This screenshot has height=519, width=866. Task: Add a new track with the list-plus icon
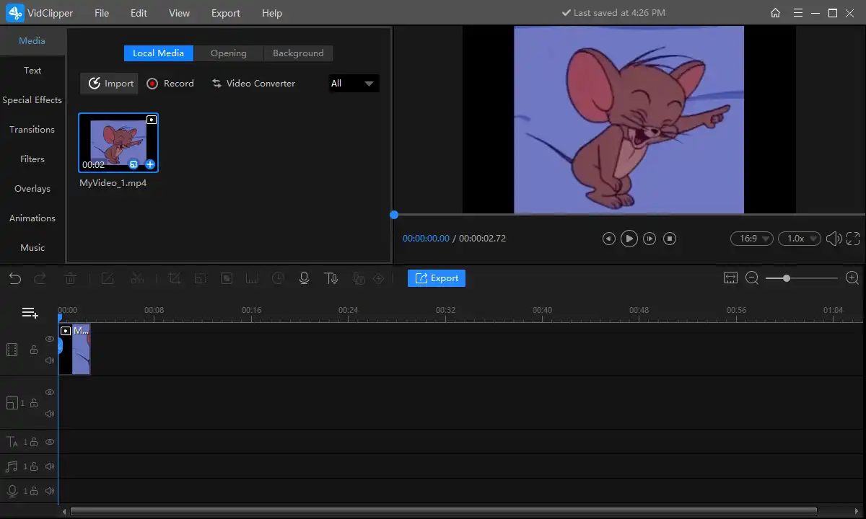pyautogui.click(x=30, y=313)
